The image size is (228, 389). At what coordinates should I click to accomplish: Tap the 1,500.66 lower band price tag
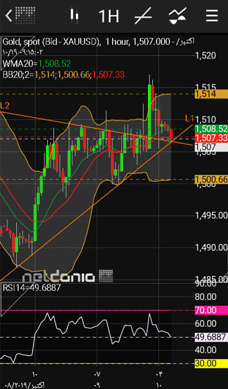tap(211, 179)
